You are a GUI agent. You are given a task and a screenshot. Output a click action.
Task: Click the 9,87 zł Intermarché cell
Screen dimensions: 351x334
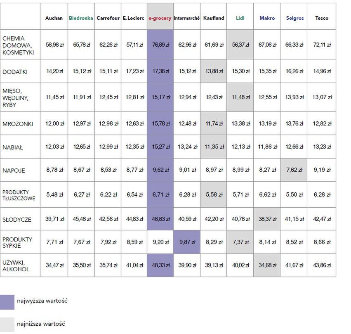pyautogui.click(x=187, y=242)
